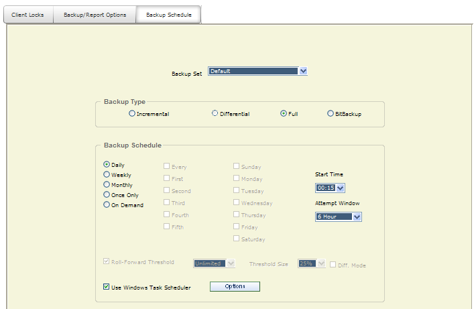The image size is (476, 309).
Task: Select the Backup Schedule tab
Action: (168, 15)
